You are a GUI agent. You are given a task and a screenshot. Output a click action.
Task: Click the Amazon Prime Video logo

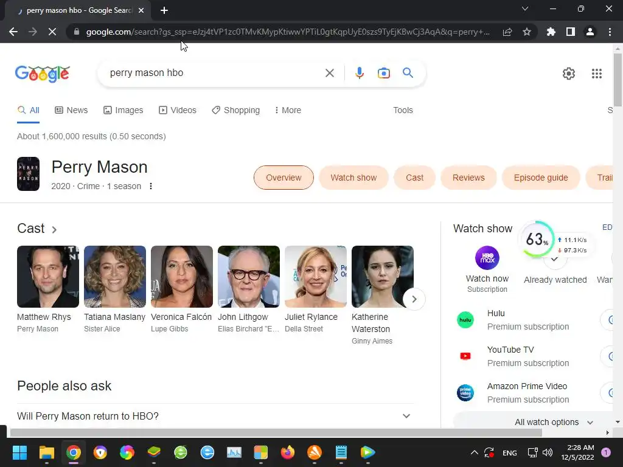click(x=465, y=393)
